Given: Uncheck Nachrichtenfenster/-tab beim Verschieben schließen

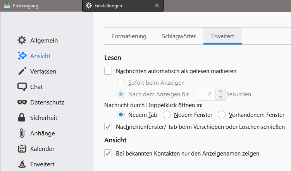Looking at the screenshot, I should pos(108,127).
